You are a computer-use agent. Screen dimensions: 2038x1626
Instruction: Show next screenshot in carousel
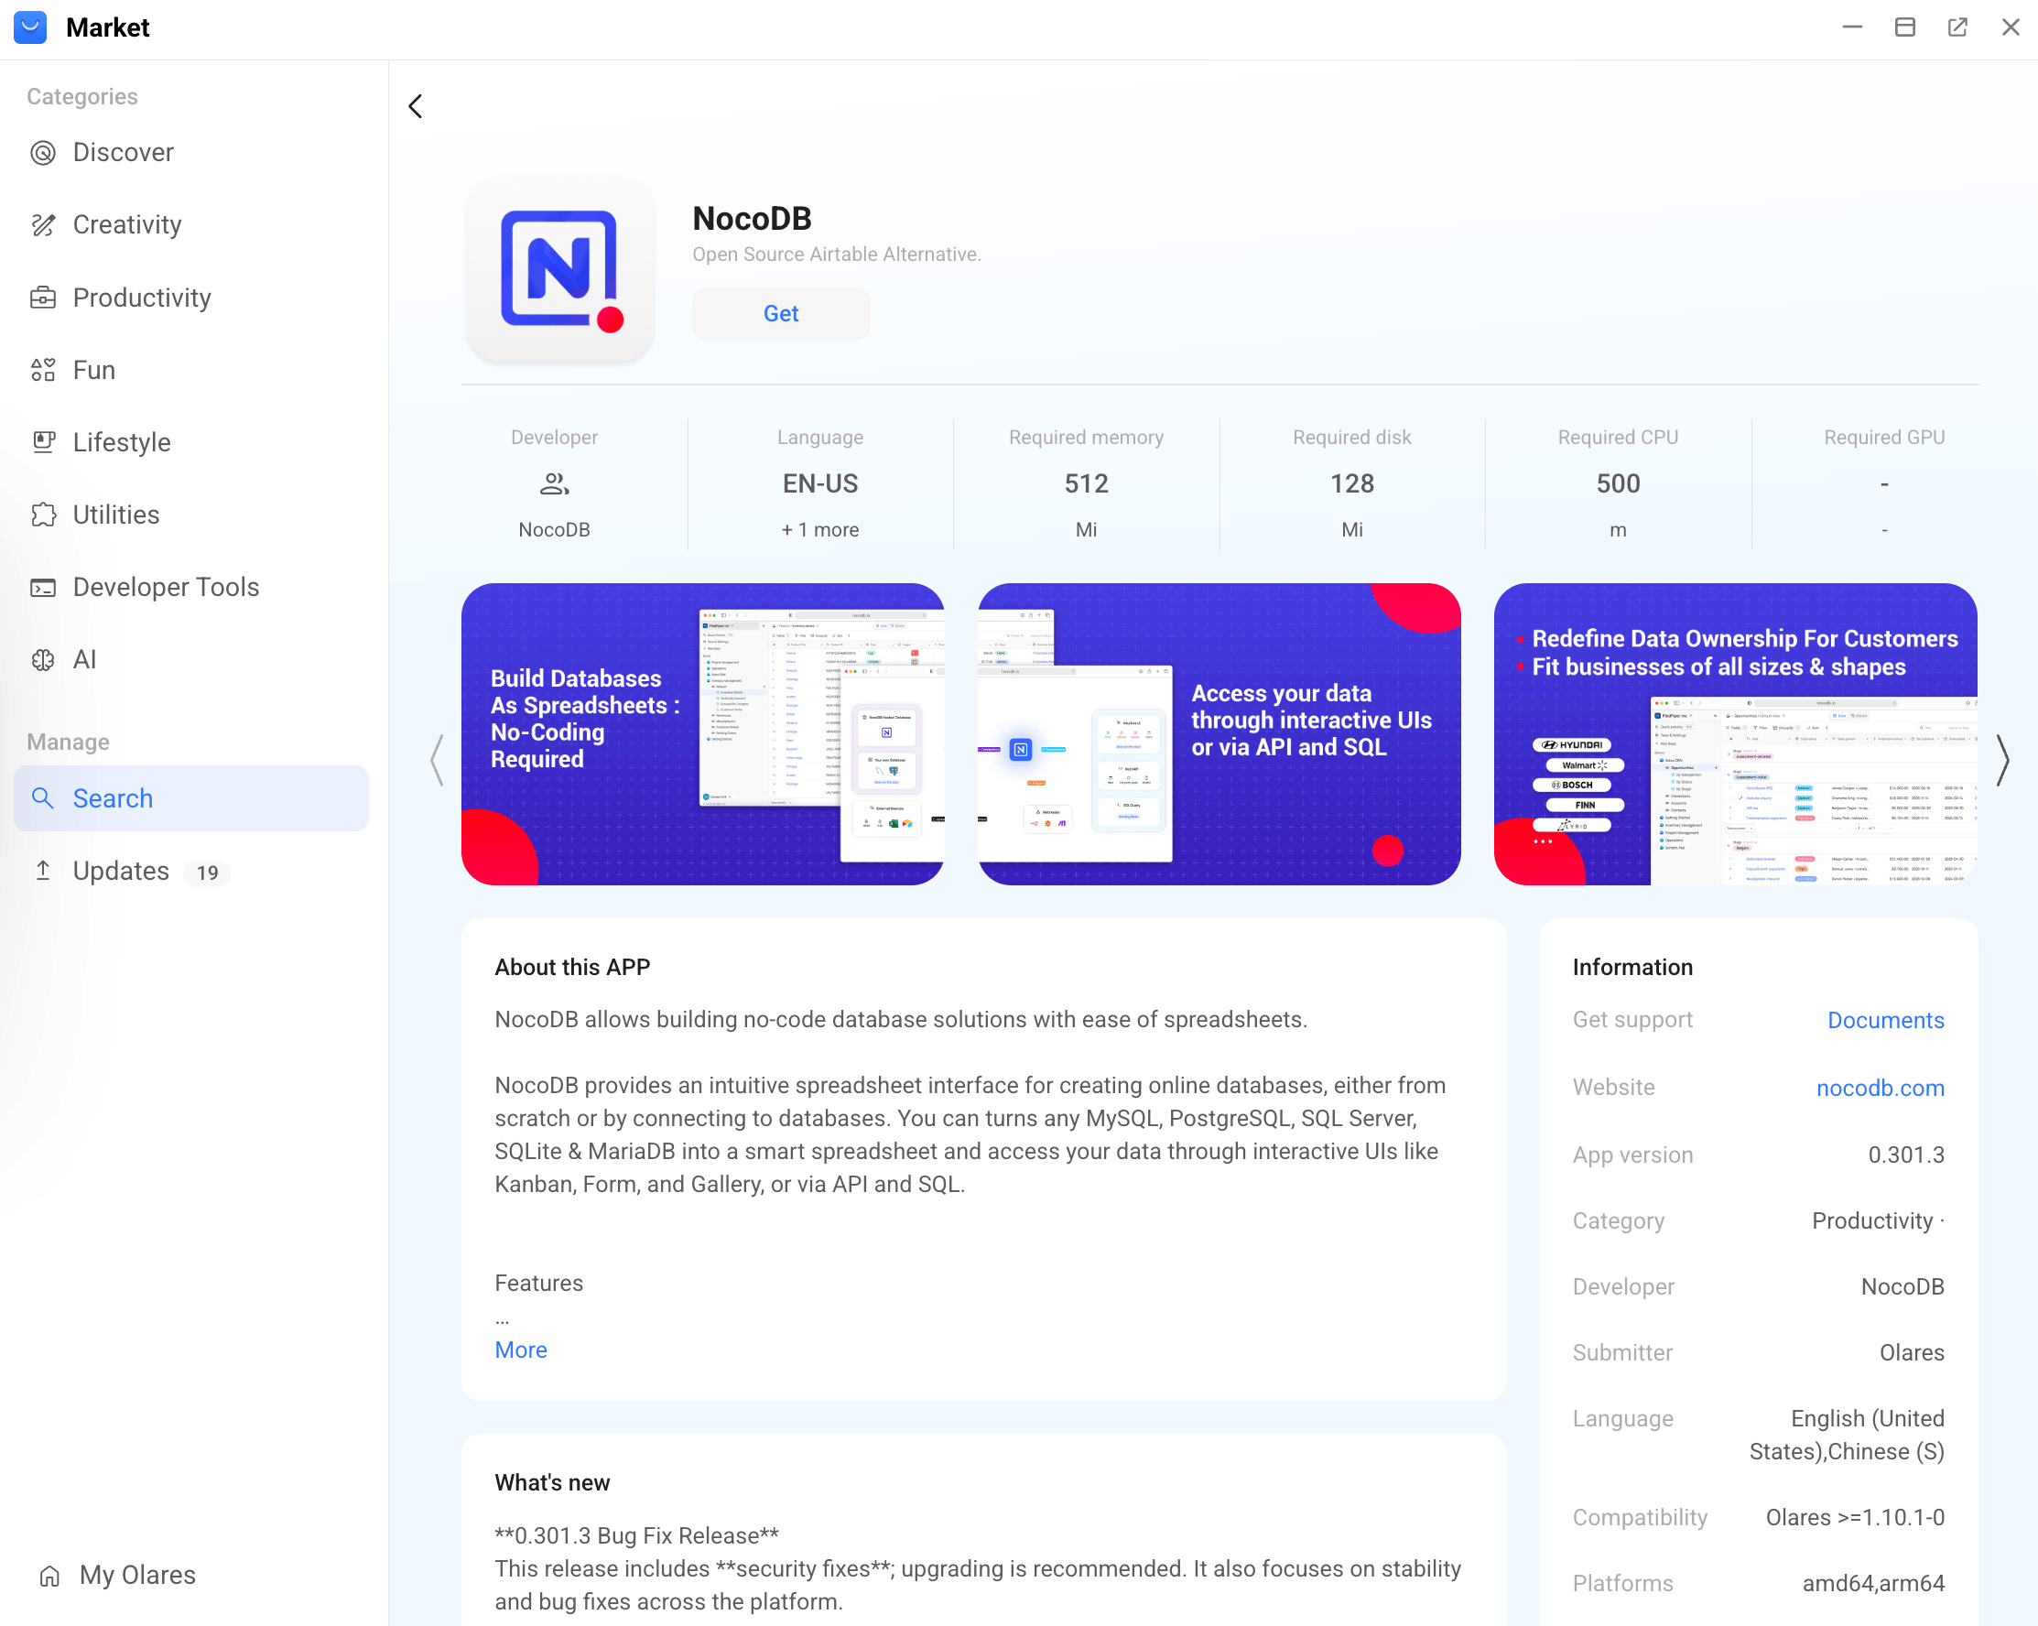tap(2002, 761)
